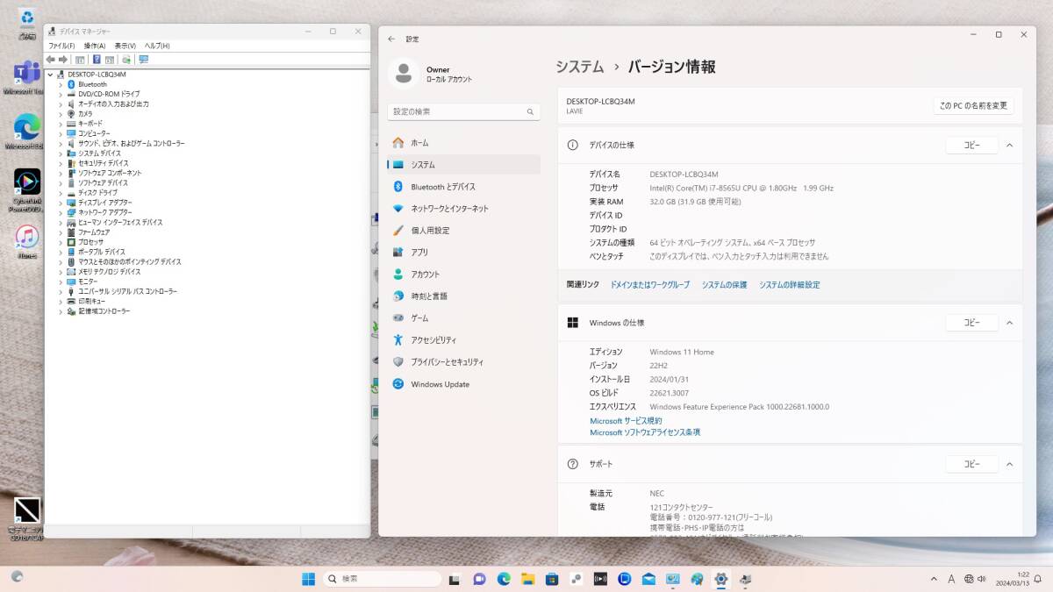Expand the Bluetooth device category
1053x592 pixels.
(61, 84)
